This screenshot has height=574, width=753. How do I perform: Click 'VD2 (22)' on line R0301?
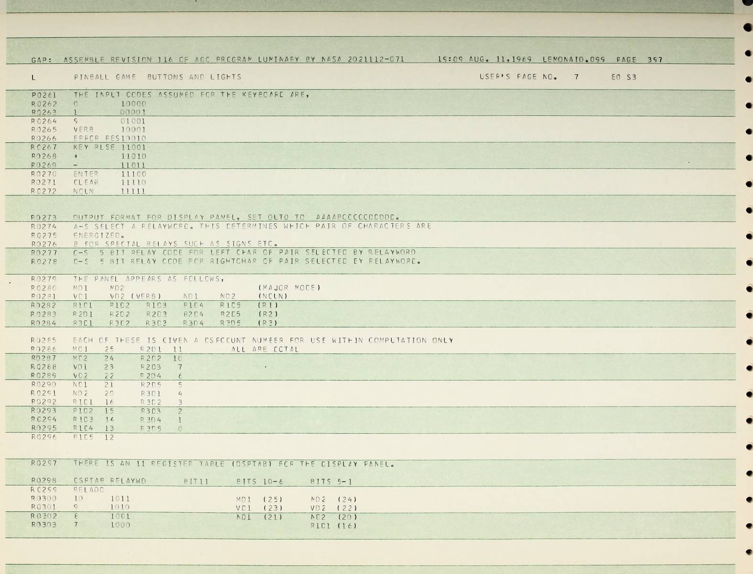[x=334, y=508]
